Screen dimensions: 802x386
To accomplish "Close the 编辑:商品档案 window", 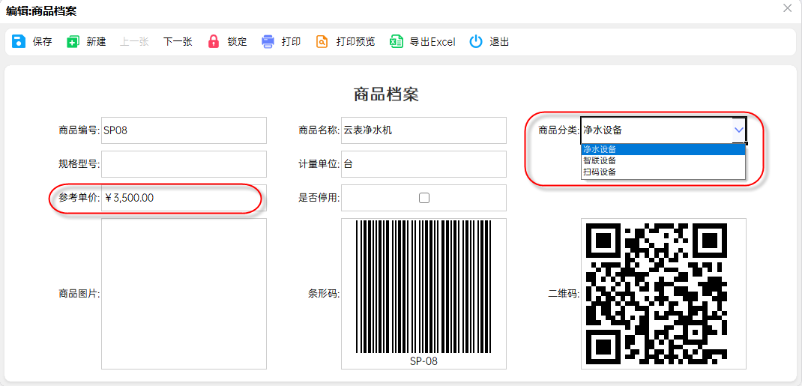I will tap(788, 8).
